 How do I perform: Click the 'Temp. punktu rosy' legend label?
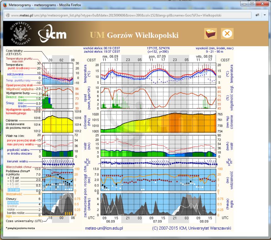click(18, 80)
